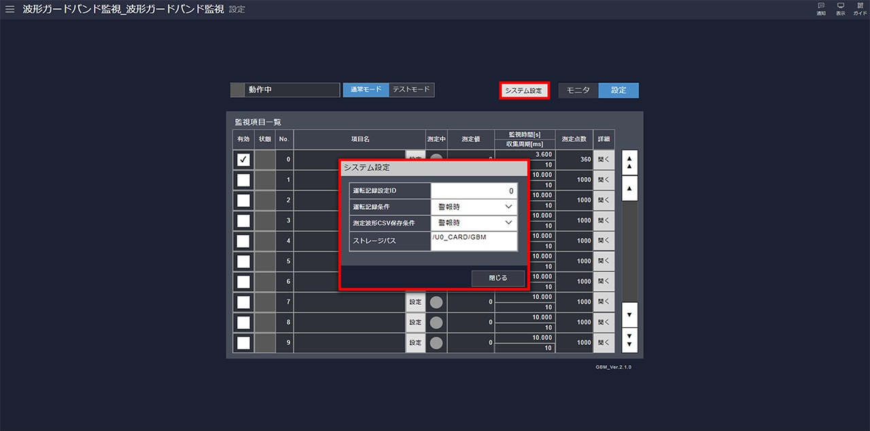Screen dimensions: 870x431
Task: Click the ストレージパス path field
Action: pos(474,241)
